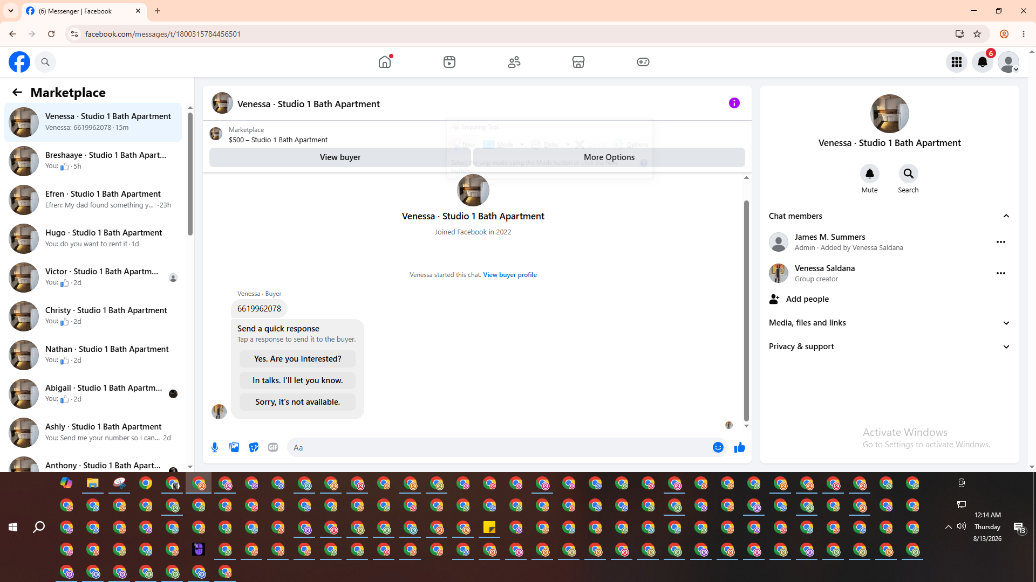The width and height of the screenshot is (1036, 582).
Task: Open the Breshaaye Studio 1 Bath conversation
Action: 93,161
